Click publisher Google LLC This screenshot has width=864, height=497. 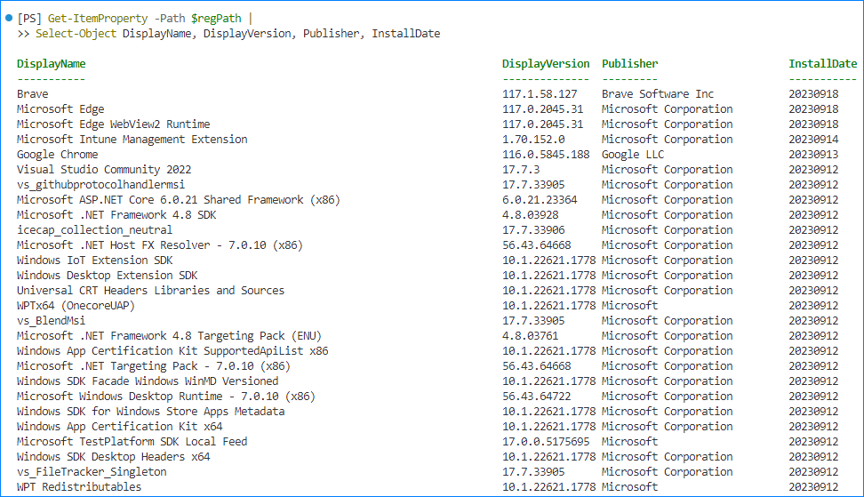[x=633, y=155]
